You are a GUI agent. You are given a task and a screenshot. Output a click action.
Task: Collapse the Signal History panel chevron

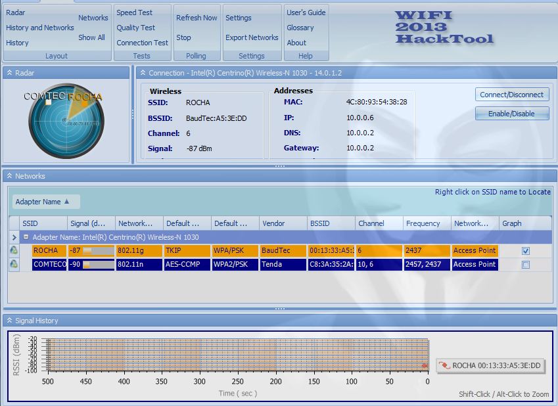9,321
